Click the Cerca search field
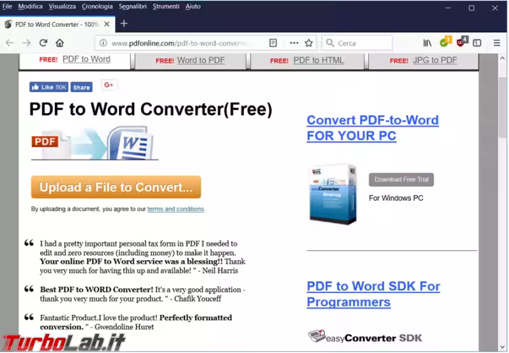Screen dimensions: 509x353 [357, 43]
